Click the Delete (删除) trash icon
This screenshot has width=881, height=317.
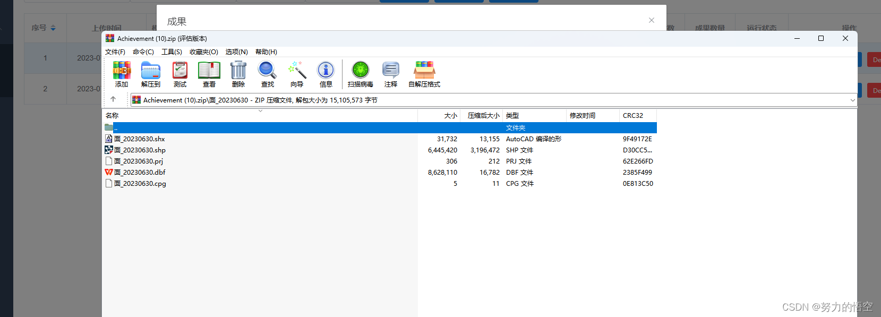coord(238,70)
